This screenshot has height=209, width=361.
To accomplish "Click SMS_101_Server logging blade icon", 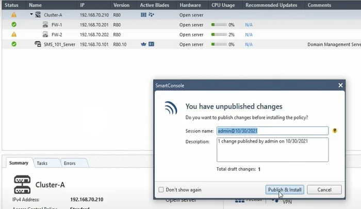I will (151, 44).
